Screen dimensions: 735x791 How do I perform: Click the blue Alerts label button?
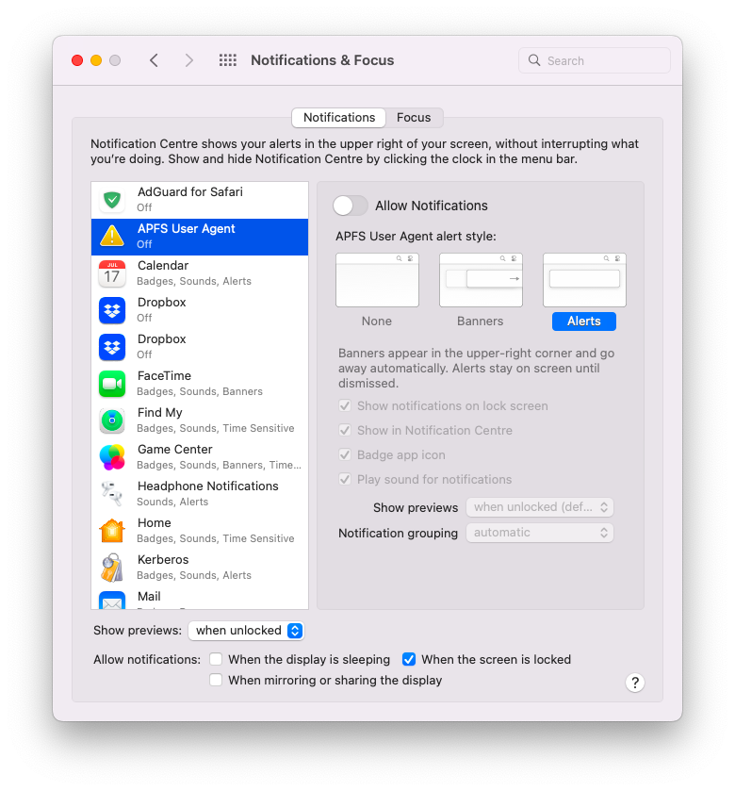584,321
